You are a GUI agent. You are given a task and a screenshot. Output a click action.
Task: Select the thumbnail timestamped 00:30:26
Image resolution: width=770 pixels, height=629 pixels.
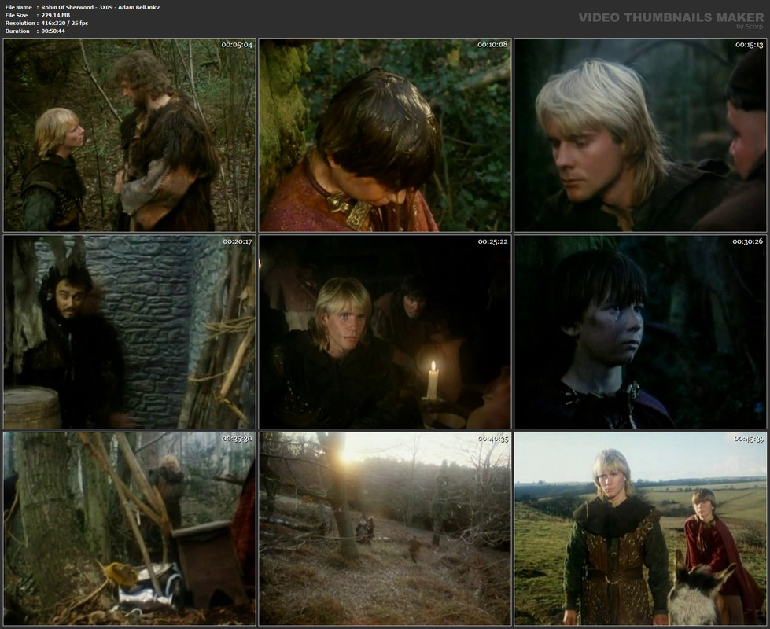coord(640,332)
